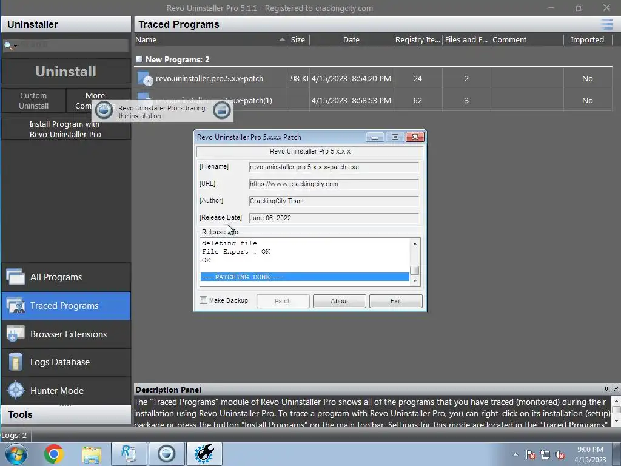Open All Programs icon in sidebar
This screenshot has height=466, width=621.
point(15,277)
